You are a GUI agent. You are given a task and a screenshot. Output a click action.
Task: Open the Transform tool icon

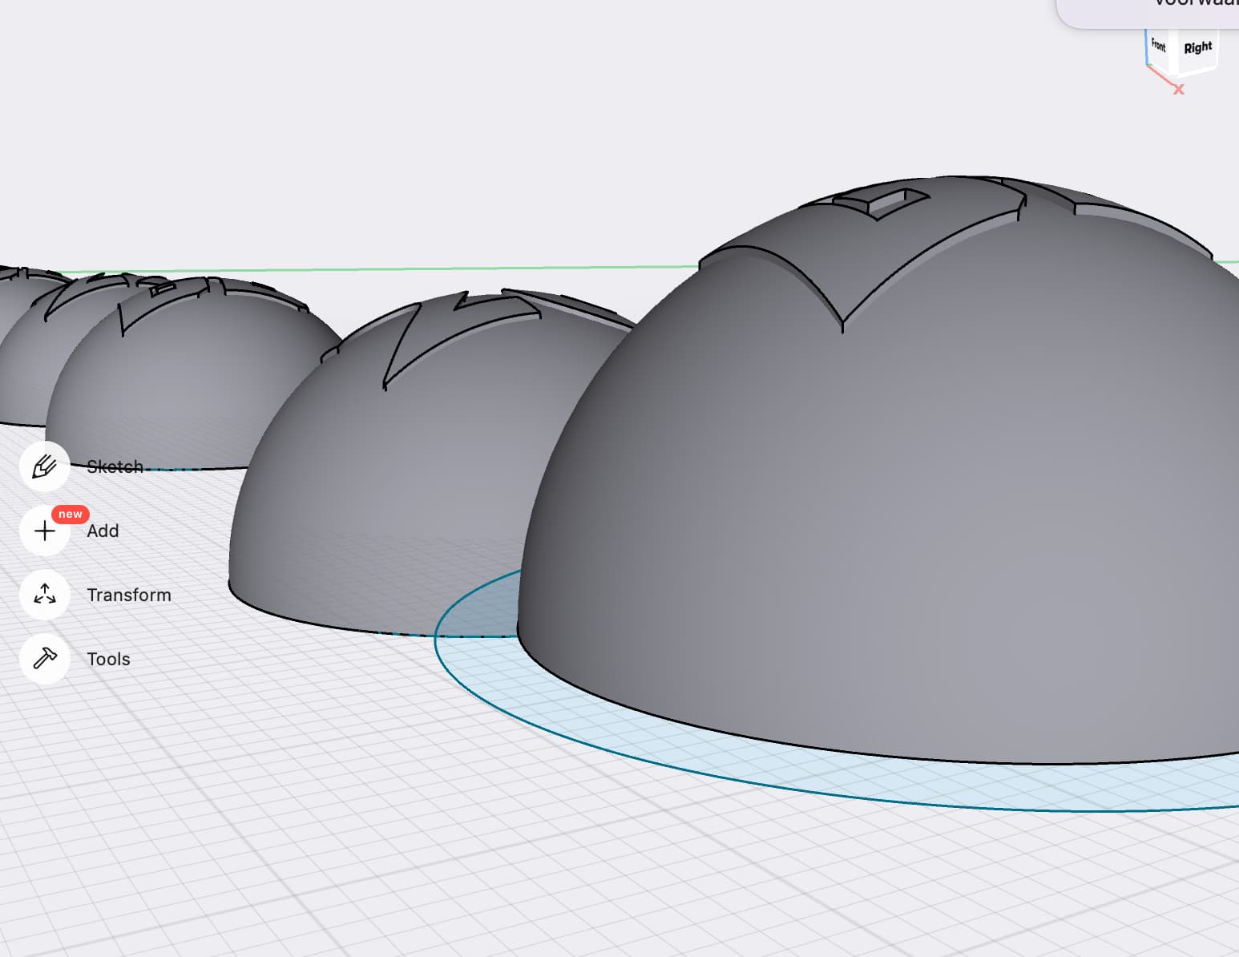point(45,595)
